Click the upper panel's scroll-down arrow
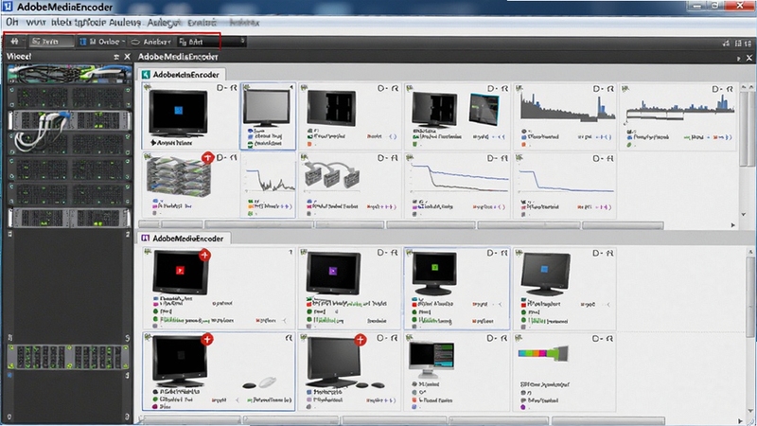757x426 pixels. [744, 215]
